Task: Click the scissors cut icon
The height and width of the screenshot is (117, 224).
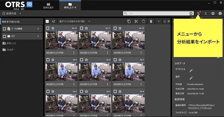Action: (x=136, y=21)
